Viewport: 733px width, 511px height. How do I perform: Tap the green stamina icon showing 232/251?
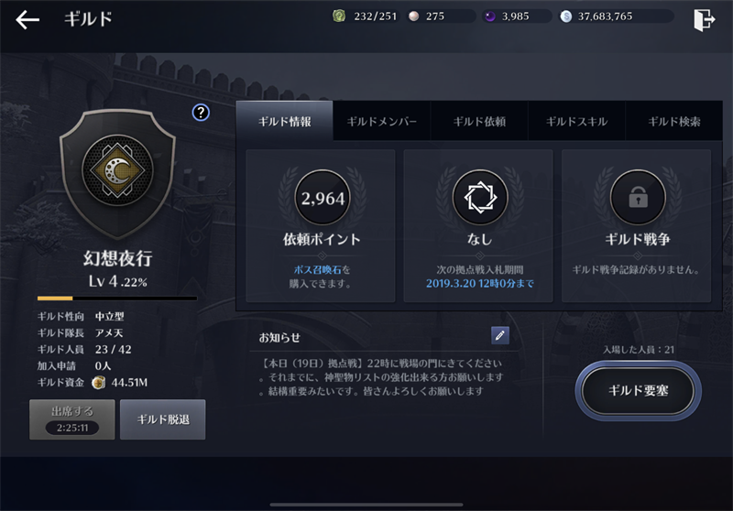[x=339, y=16]
